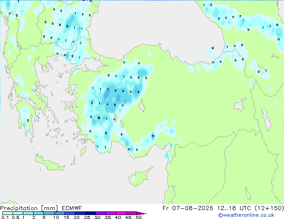Screen dimensions: 284x219
Task: Click the '20' legend label
Action: 77,217
